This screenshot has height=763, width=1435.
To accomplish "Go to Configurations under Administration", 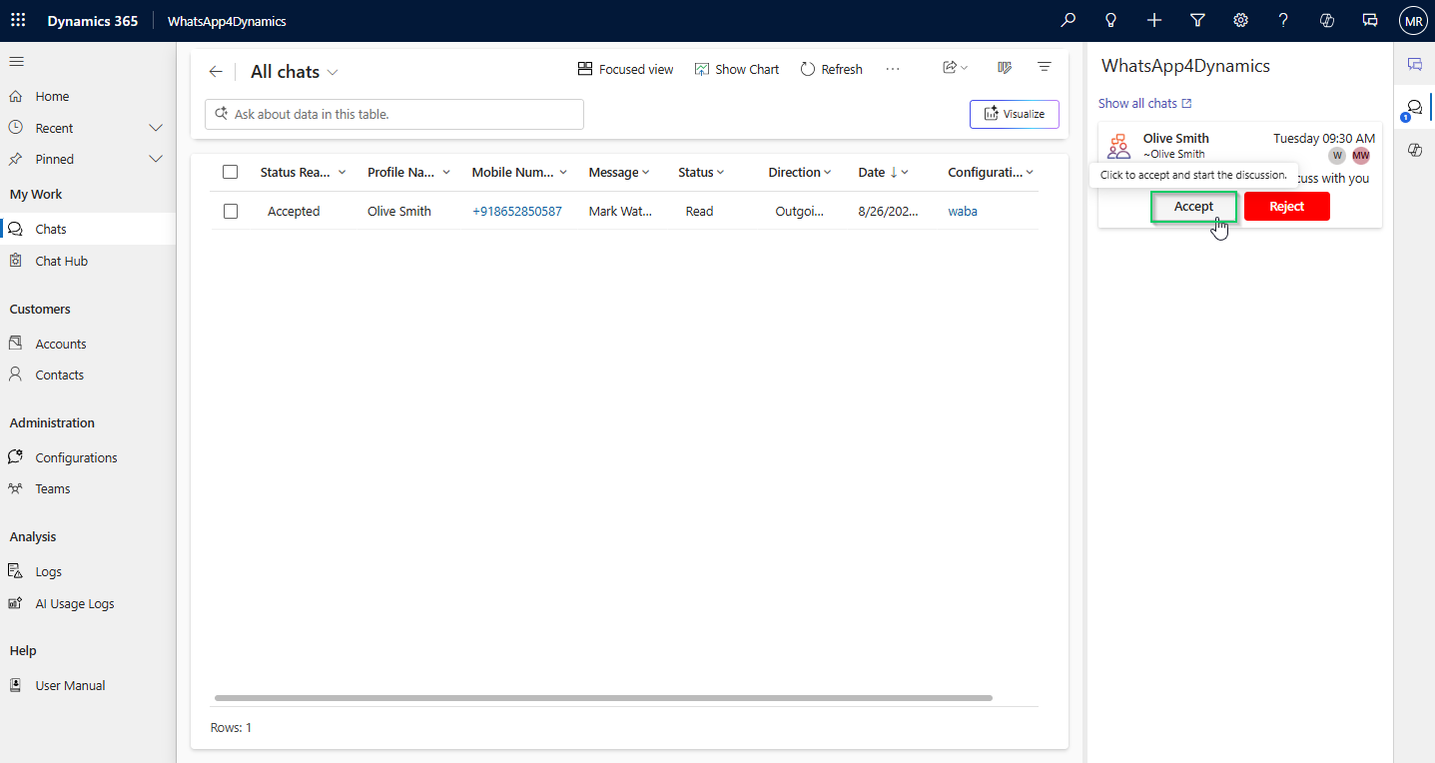I will click(x=76, y=457).
